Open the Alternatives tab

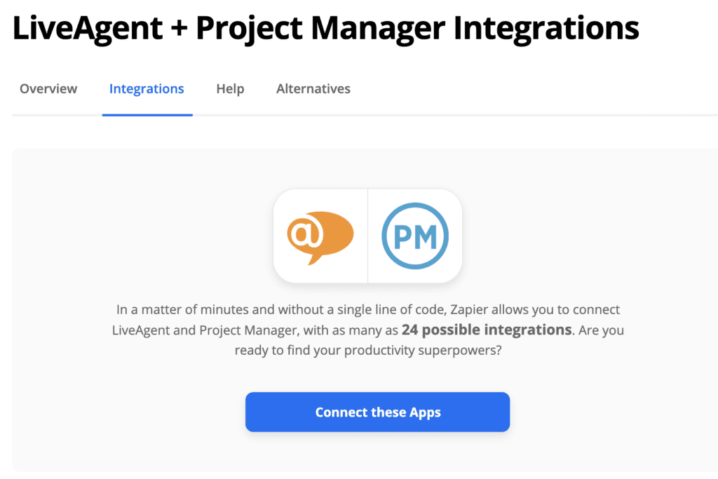(313, 88)
